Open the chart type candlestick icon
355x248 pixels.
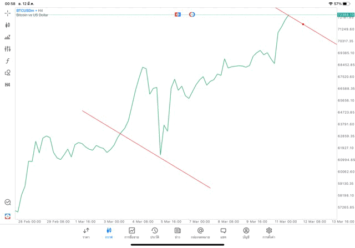click(8, 25)
